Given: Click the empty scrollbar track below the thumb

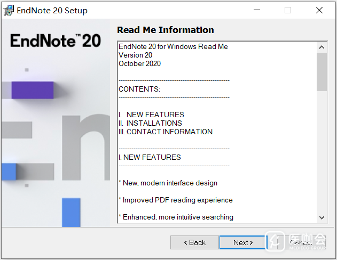Looking at the screenshot, I should point(322,155).
